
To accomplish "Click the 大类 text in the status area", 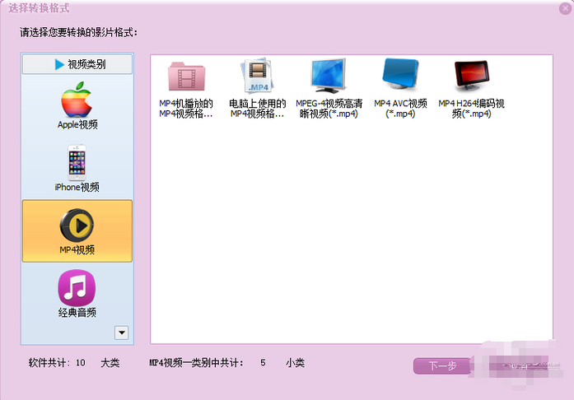I will 110,363.
